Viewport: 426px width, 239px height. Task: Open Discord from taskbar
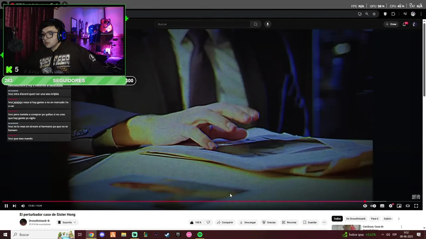(102, 235)
